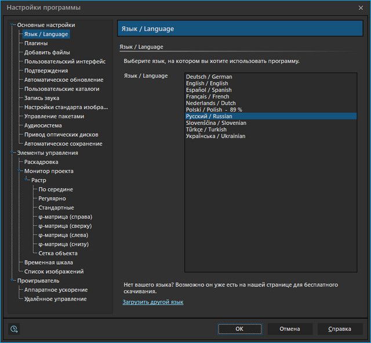Image resolution: width=371 pixels, height=343 pixels.
Task: Click the search settings icon at bottom-left
Action: tap(14, 329)
